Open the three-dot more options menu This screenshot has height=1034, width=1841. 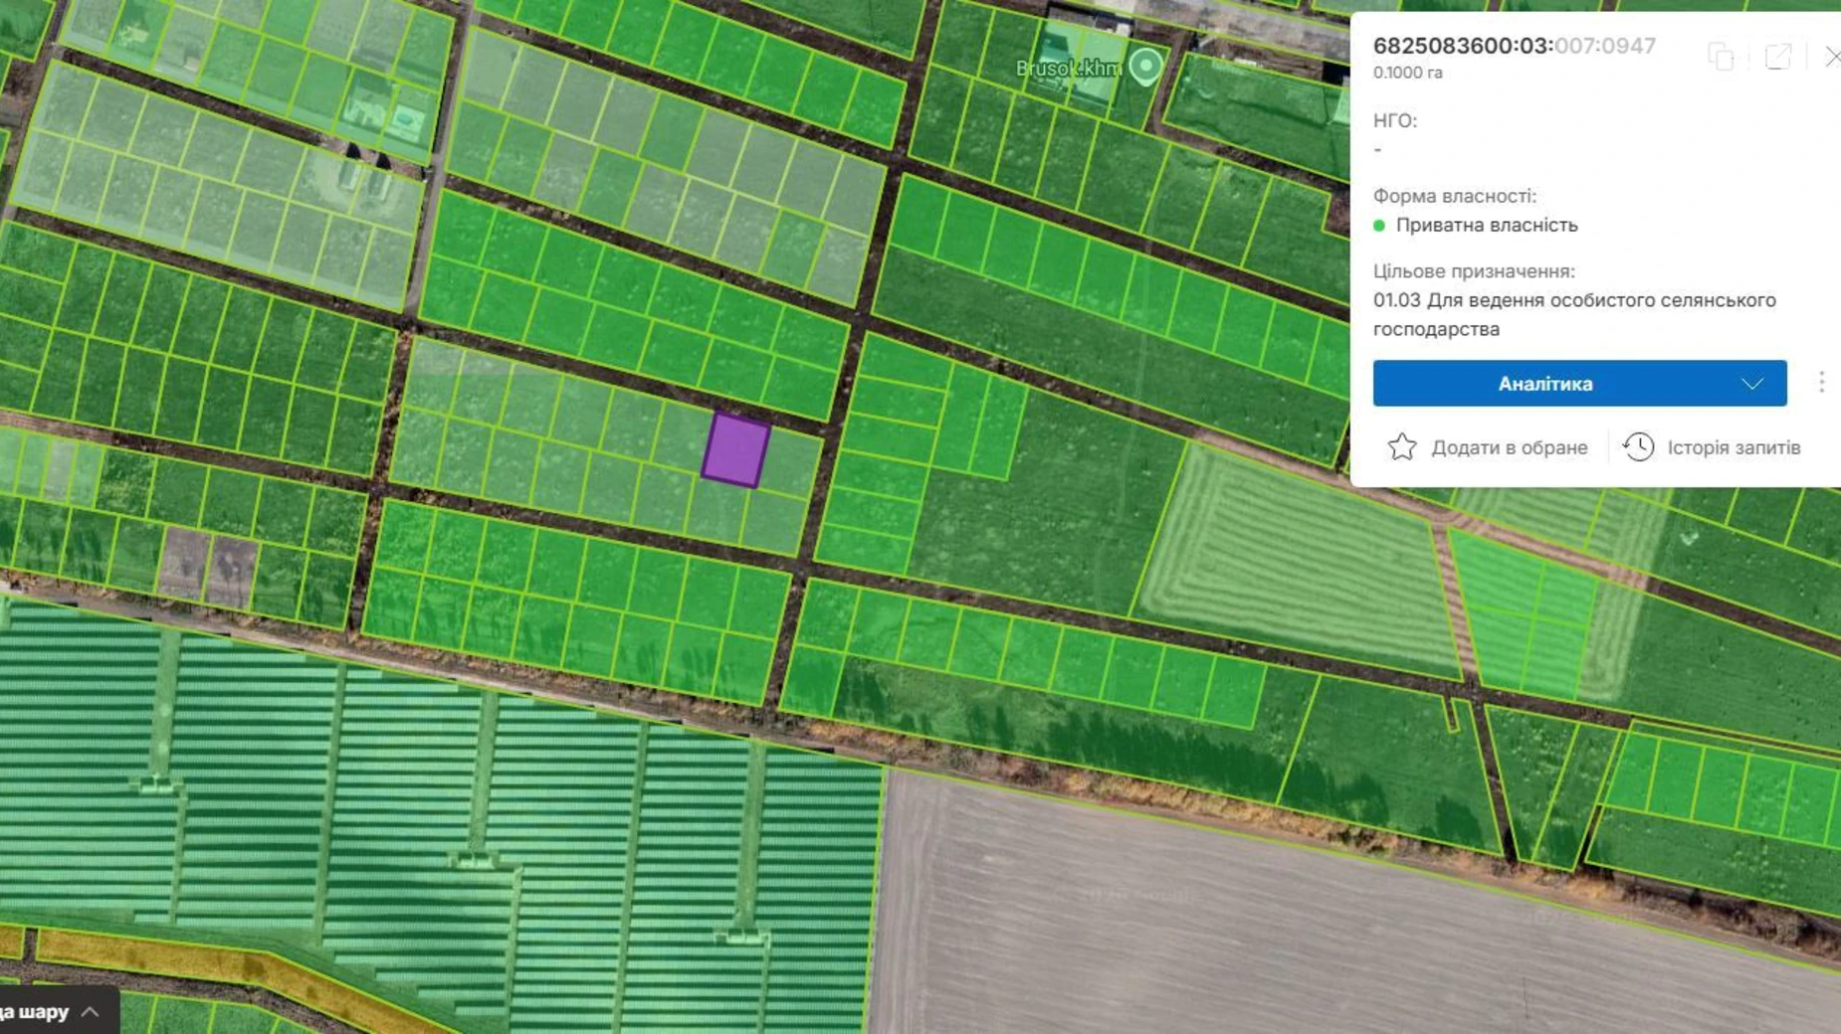[x=1821, y=383]
